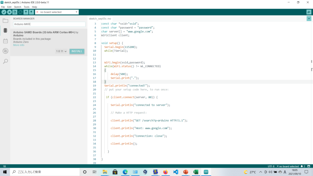Open Microsoft Store from taskbar
This screenshot has height=176, width=313.
tap(115, 172)
